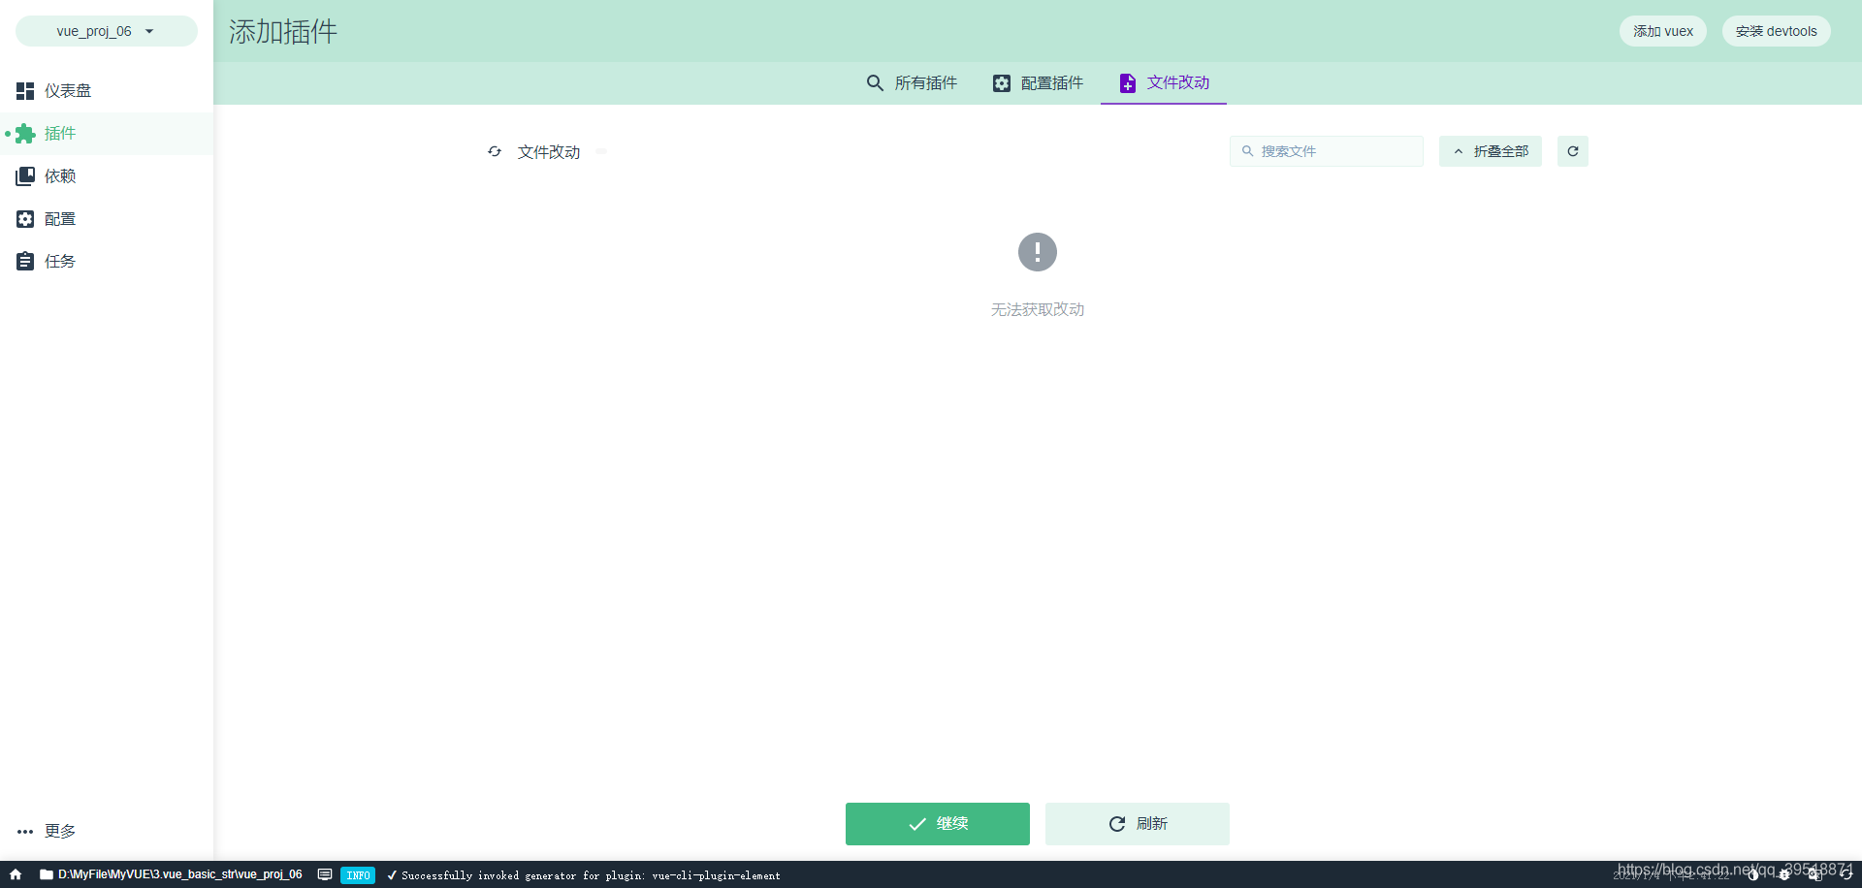Open the 任务 tasks clipboard icon
The image size is (1862, 888).
pos(24,261)
